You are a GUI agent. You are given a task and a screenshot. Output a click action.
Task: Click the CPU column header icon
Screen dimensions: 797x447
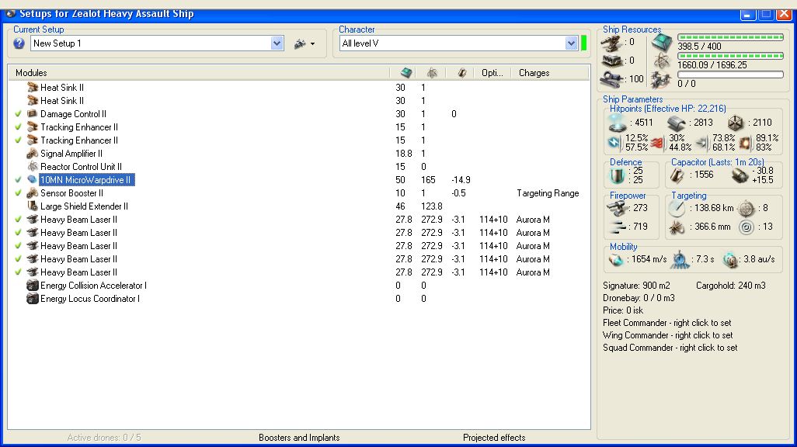pos(406,73)
